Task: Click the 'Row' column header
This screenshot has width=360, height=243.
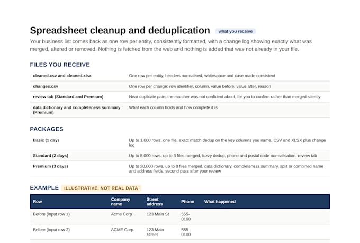Action: pos(38,201)
